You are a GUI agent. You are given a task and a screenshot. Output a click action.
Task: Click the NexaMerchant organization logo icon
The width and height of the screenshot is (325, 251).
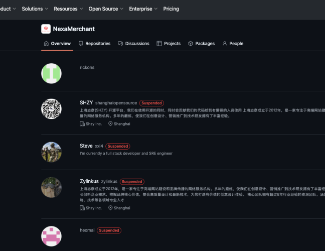click(x=46, y=29)
